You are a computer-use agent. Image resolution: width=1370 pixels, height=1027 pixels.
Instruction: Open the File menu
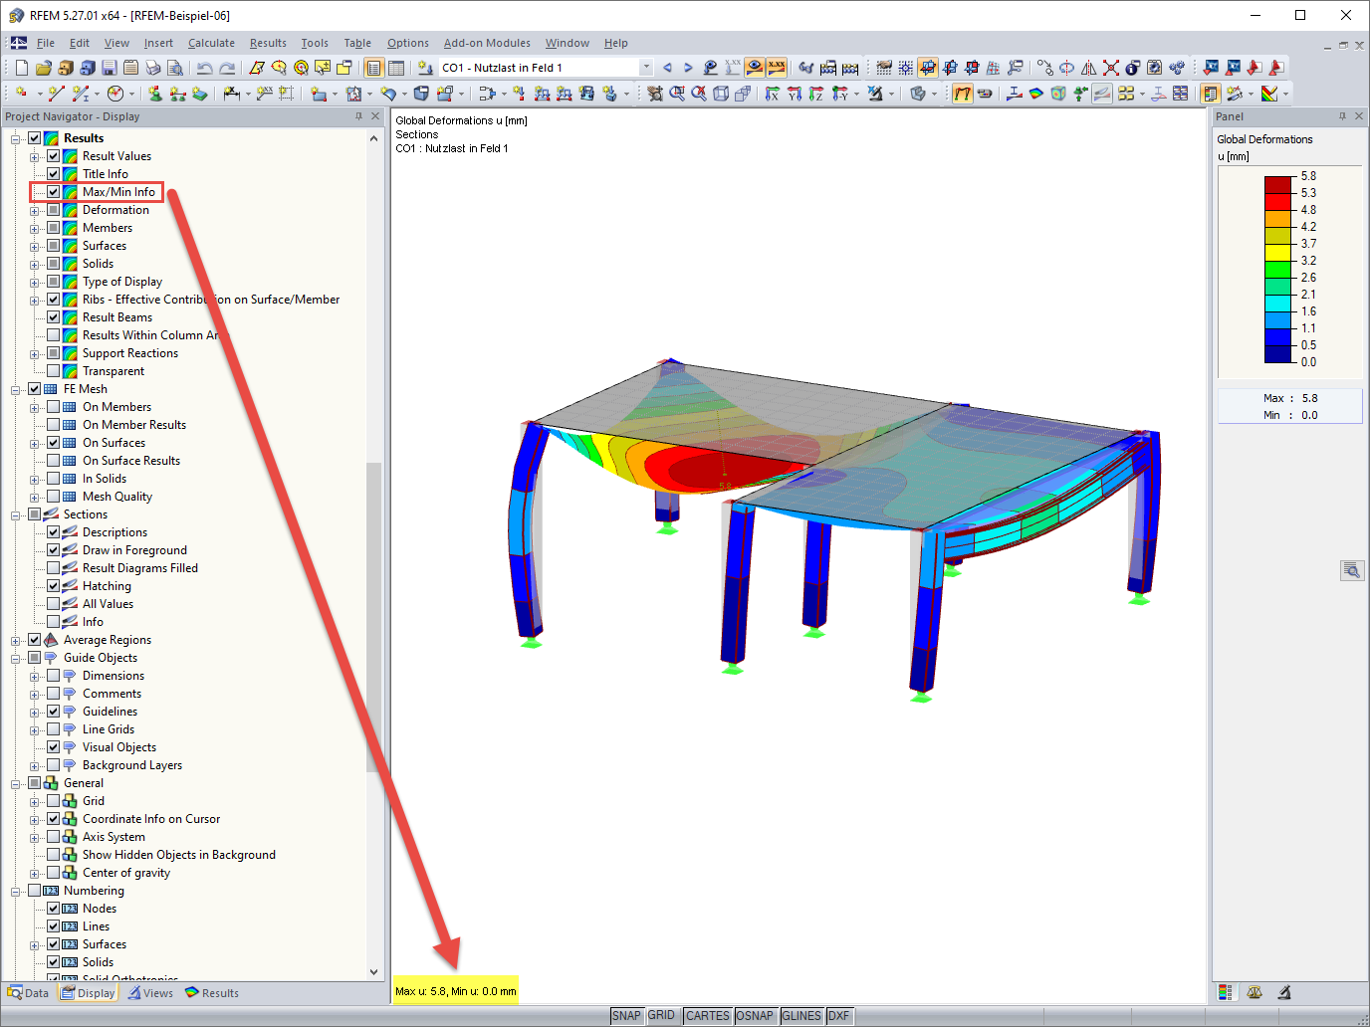[x=46, y=43]
